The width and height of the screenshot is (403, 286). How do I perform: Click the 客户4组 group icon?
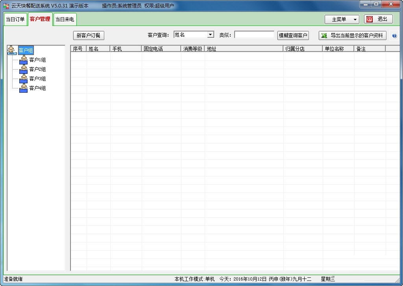pos(23,88)
